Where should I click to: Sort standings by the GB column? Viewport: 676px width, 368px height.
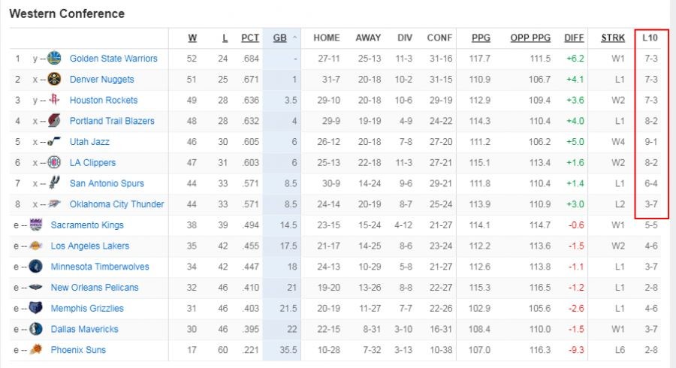[x=280, y=38]
